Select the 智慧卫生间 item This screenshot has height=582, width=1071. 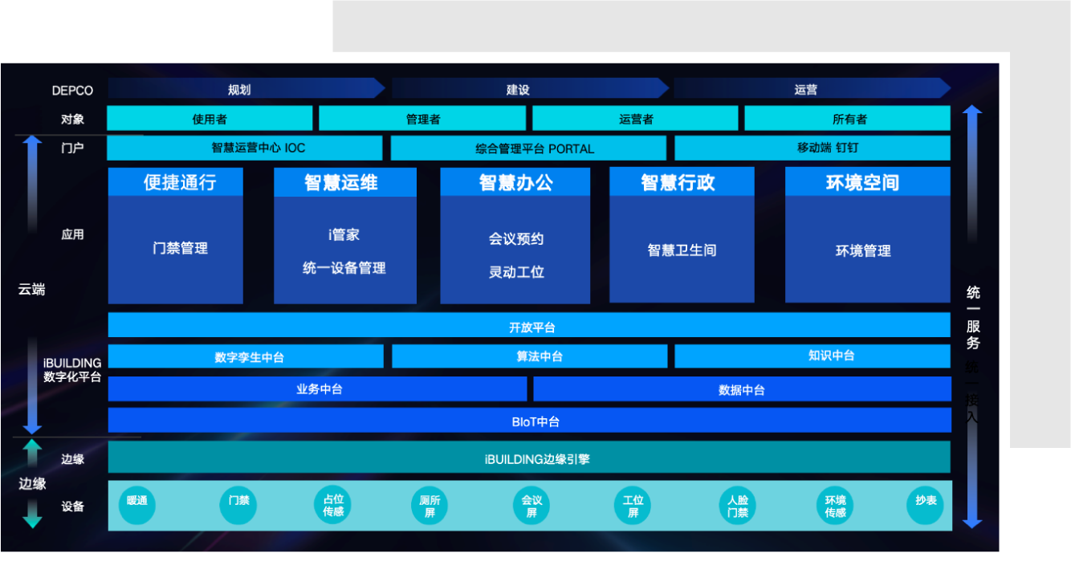coord(682,250)
